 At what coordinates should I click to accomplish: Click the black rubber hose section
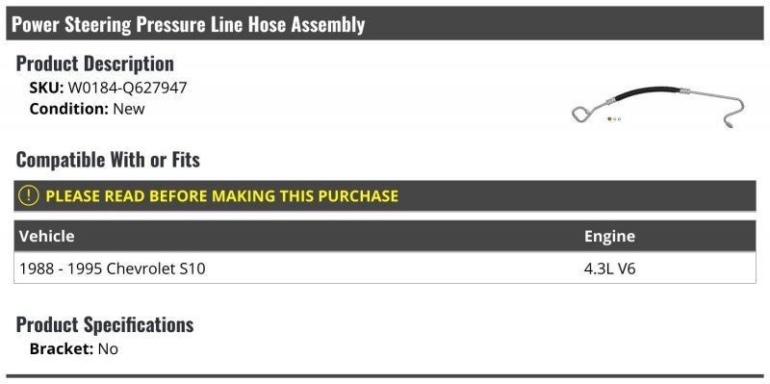(x=646, y=93)
